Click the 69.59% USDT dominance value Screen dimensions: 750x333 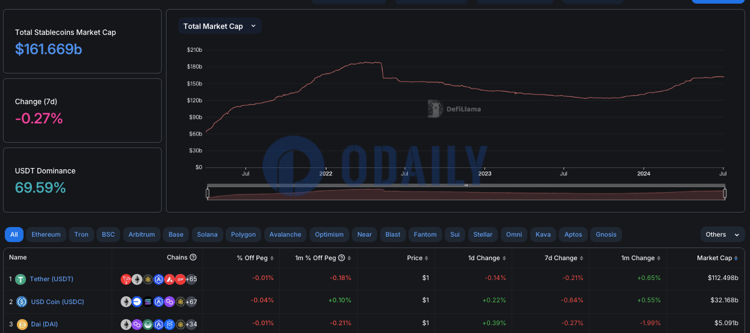click(x=40, y=188)
